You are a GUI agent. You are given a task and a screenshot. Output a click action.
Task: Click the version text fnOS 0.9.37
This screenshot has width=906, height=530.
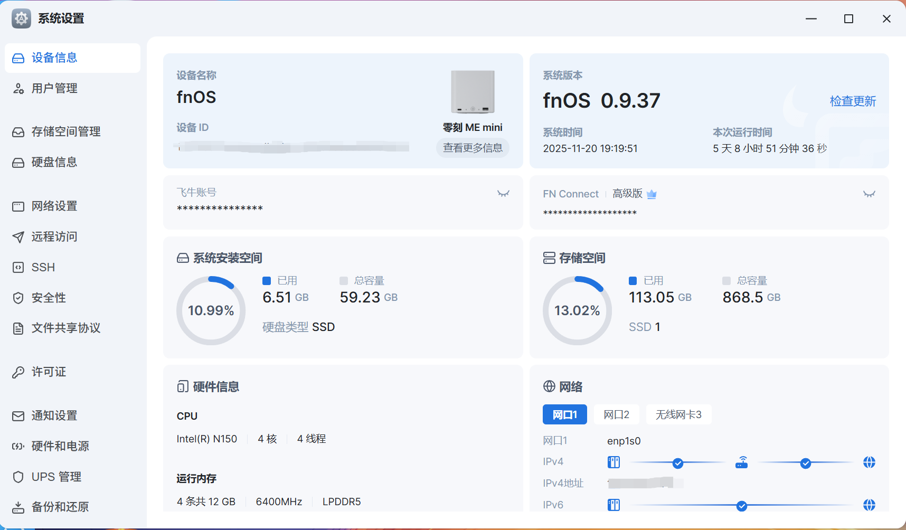[x=601, y=100]
